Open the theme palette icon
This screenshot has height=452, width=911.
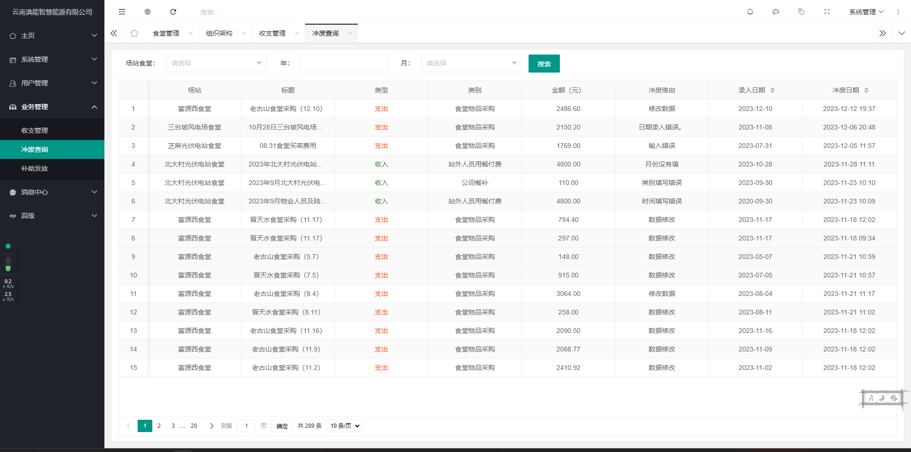pyautogui.click(x=776, y=12)
